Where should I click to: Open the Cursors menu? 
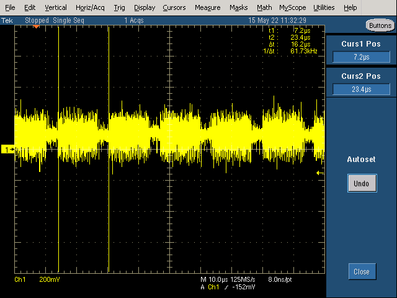[174, 7]
